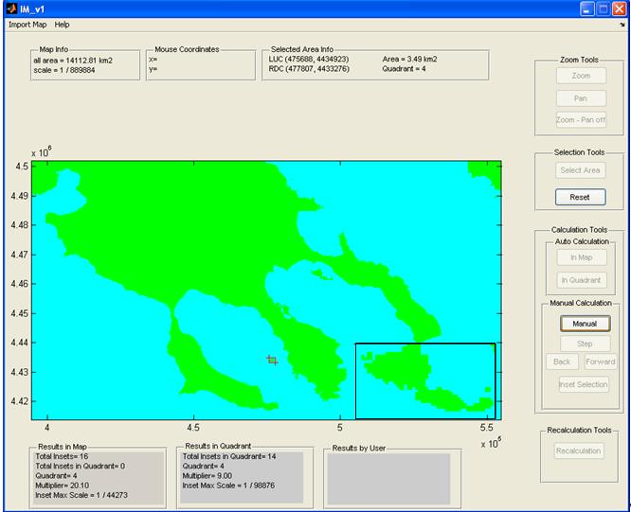The width and height of the screenshot is (631, 512).
Task: Click the 'Area = 3.49 km2' text
Action: click(409, 59)
